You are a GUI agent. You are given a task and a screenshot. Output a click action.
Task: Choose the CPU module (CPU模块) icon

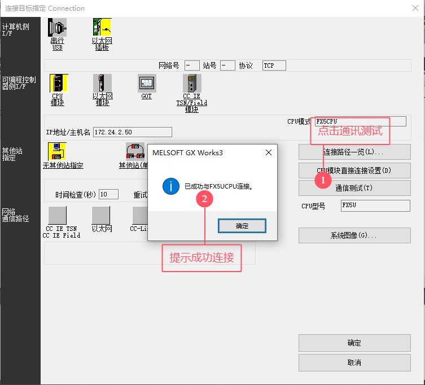(59, 83)
